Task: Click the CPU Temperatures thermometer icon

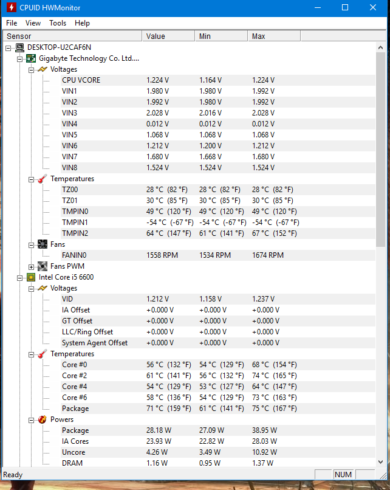Action: 43,354
